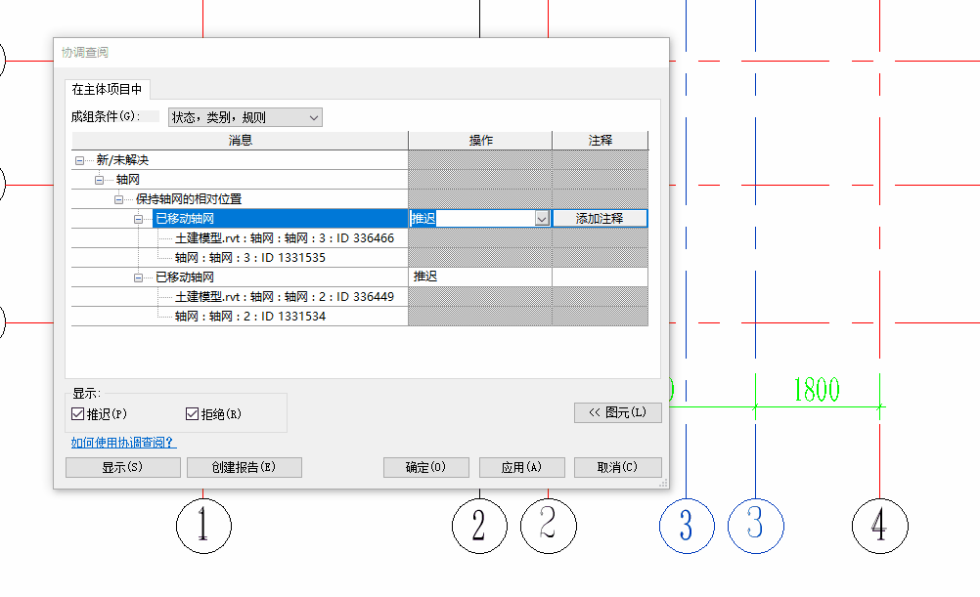Image resolution: width=980 pixels, height=597 pixels.
Task: Click grid bubble number 4
Action: click(x=879, y=526)
